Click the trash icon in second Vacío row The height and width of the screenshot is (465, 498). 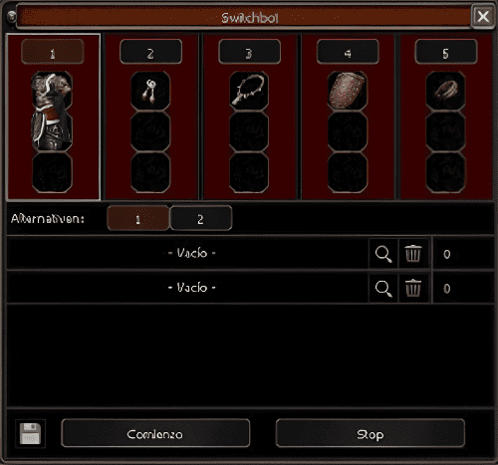413,288
